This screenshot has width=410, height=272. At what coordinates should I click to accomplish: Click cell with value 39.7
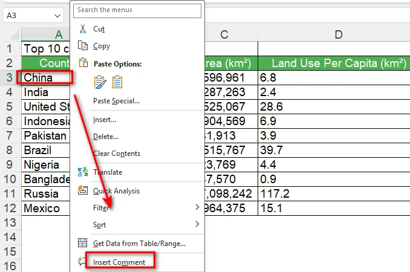coord(334,150)
